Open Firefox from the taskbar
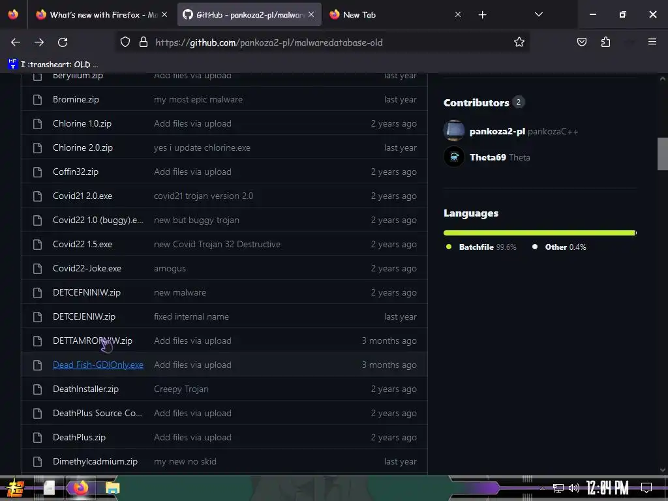This screenshot has width=668, height=501. (x=80, y=487)
